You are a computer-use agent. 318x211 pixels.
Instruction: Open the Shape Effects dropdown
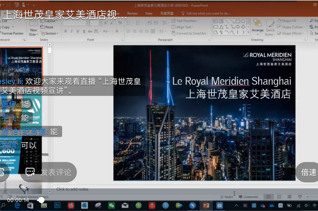pyautogui.click(x=290, y=33)
